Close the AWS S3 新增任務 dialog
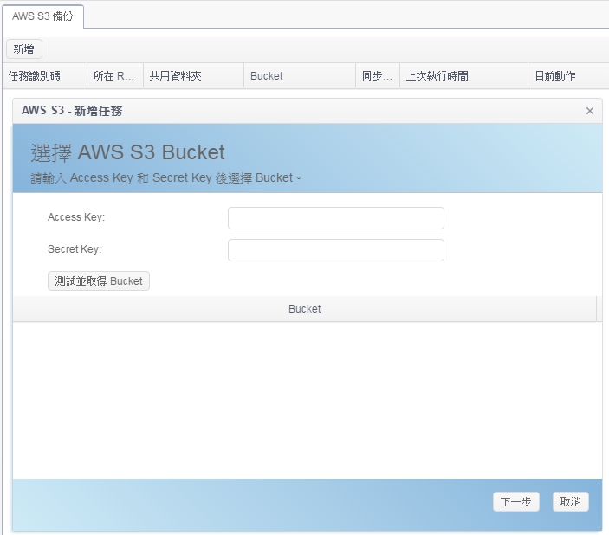This screenshot has width=609, height=535. [x=590, y=111]
